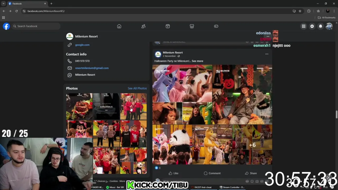Open a new tab with the plus button
The image size is (338, 190).
[x=51, y=4]
